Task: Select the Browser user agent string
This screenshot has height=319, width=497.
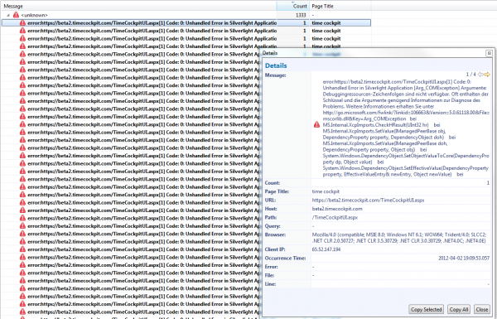Action: coord(399,238)
